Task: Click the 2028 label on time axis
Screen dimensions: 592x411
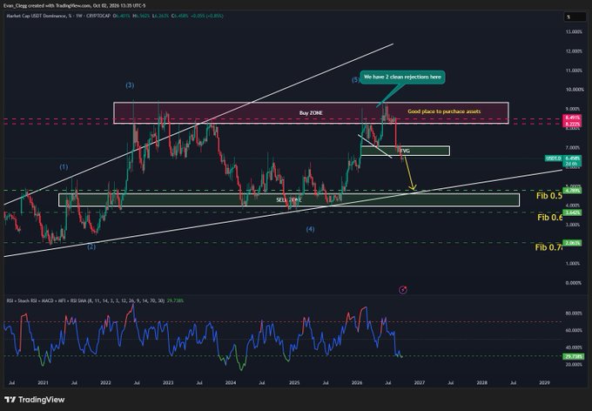Action: [481, 382]
